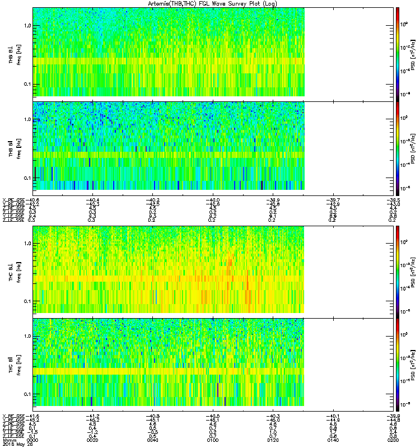The height and width of the screenshot is (448, 420).
Task: Click the '0000' time tick label
Action: (32, 440)
